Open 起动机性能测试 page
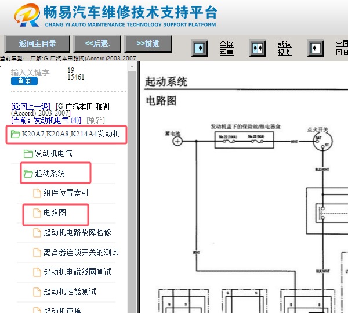The width and height of the screenshot is (348, 313). click(70, 292)
